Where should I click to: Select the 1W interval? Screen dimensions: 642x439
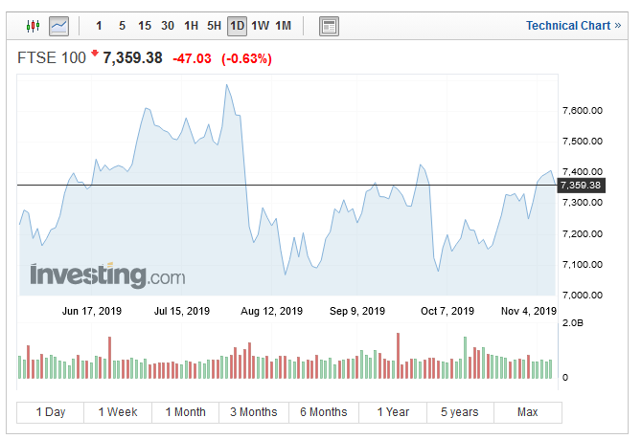coord(261,26)
